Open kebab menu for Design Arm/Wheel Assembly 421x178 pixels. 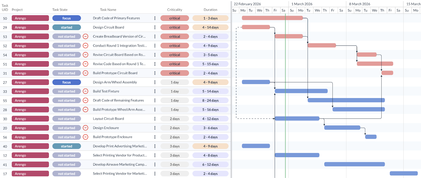click(155, 82)
